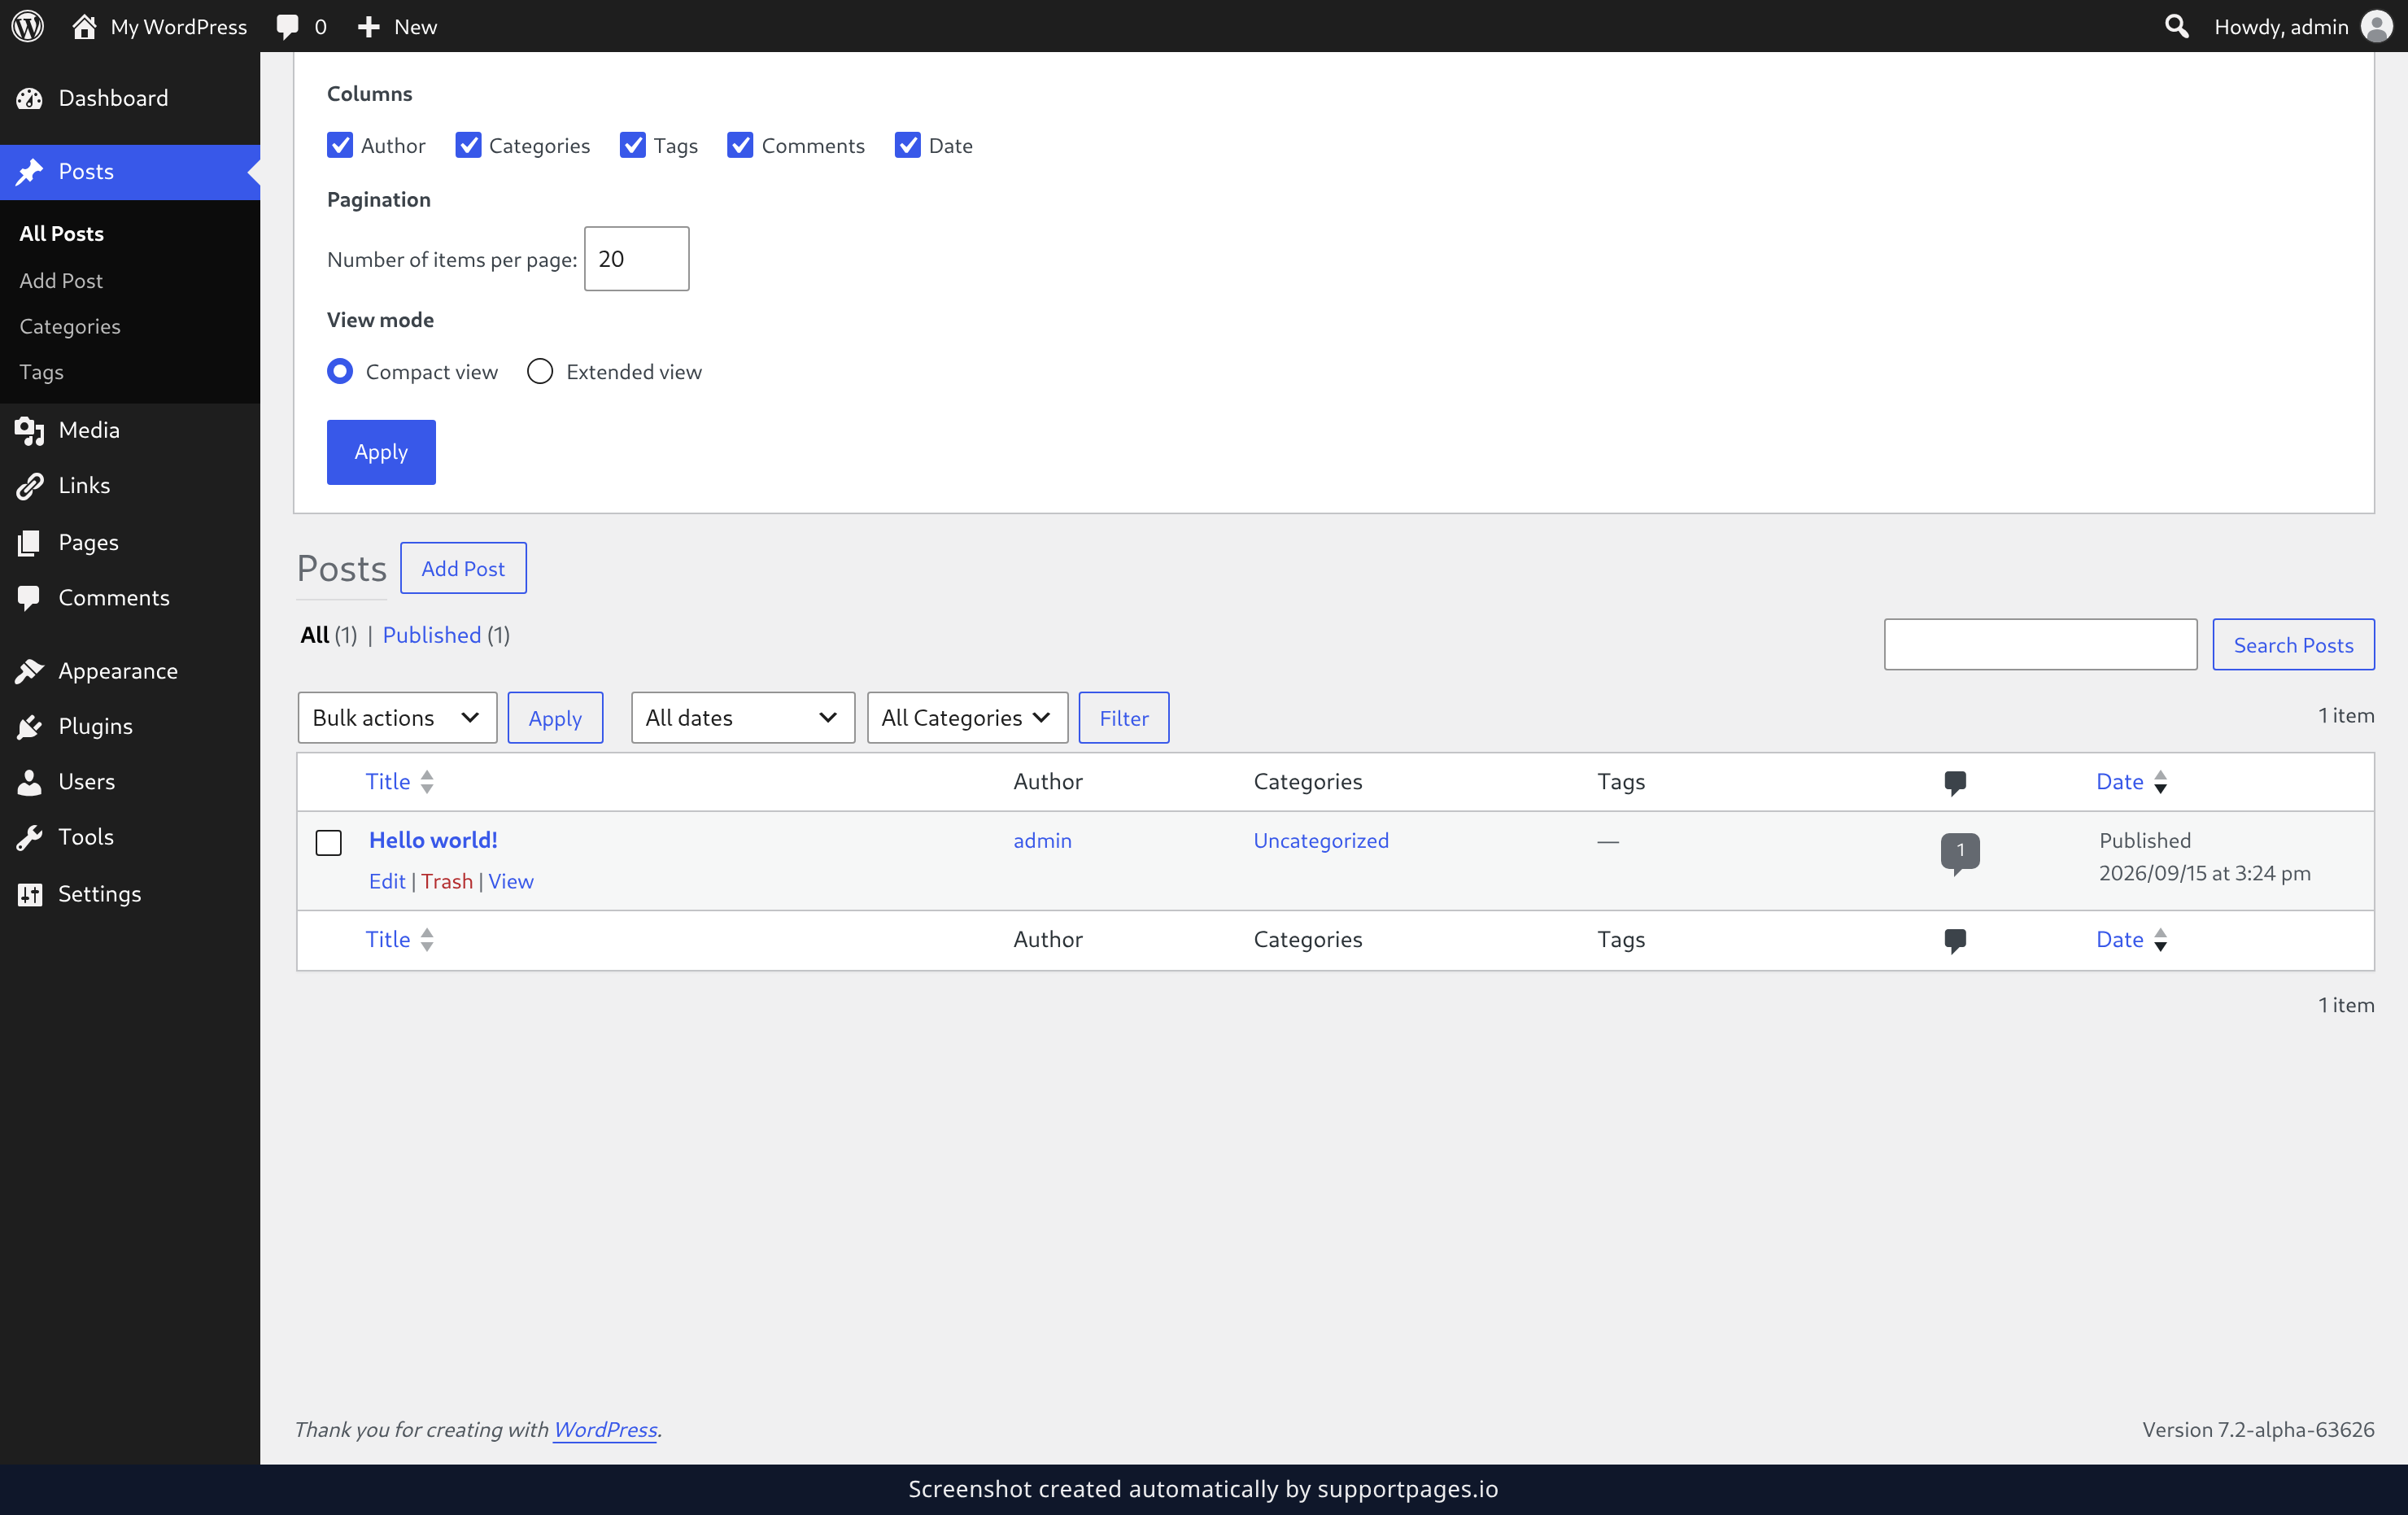The height and width of the screenshot is (1515, 2408).
Task: Go to Dashboard in sidebar
Action: (x=130, y=98)
